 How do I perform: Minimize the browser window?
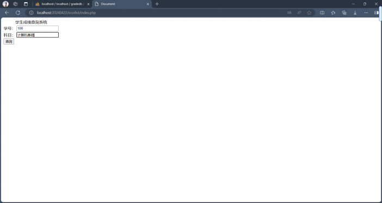tap(353, 4)
